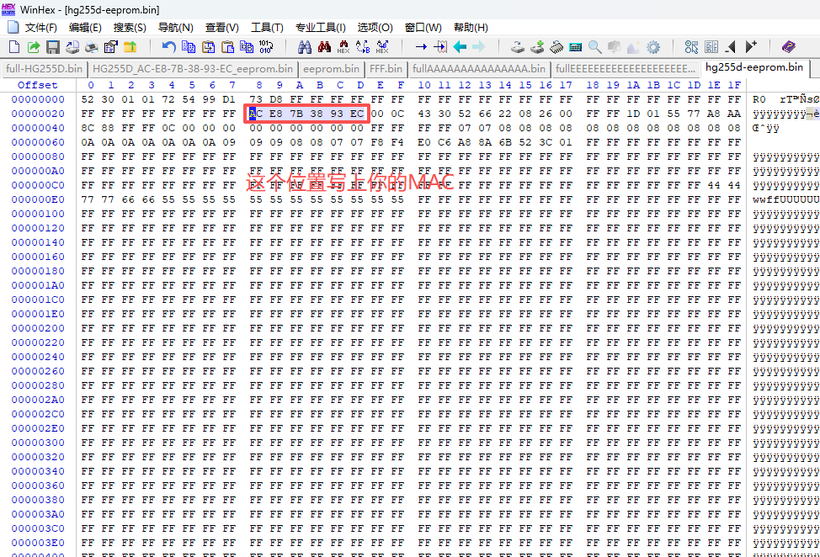
Task: Click the Replace Hex Values icon
Action: (x=382, y=47)
